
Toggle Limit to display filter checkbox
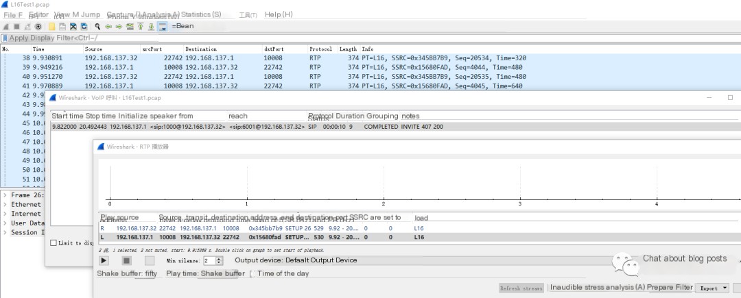[54, 243]
